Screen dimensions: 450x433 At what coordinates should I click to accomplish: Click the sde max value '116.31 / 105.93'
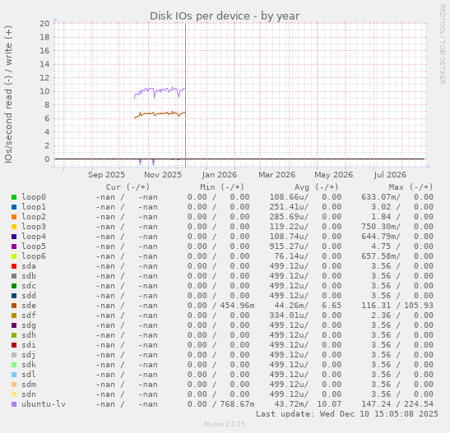click(397, 306)
